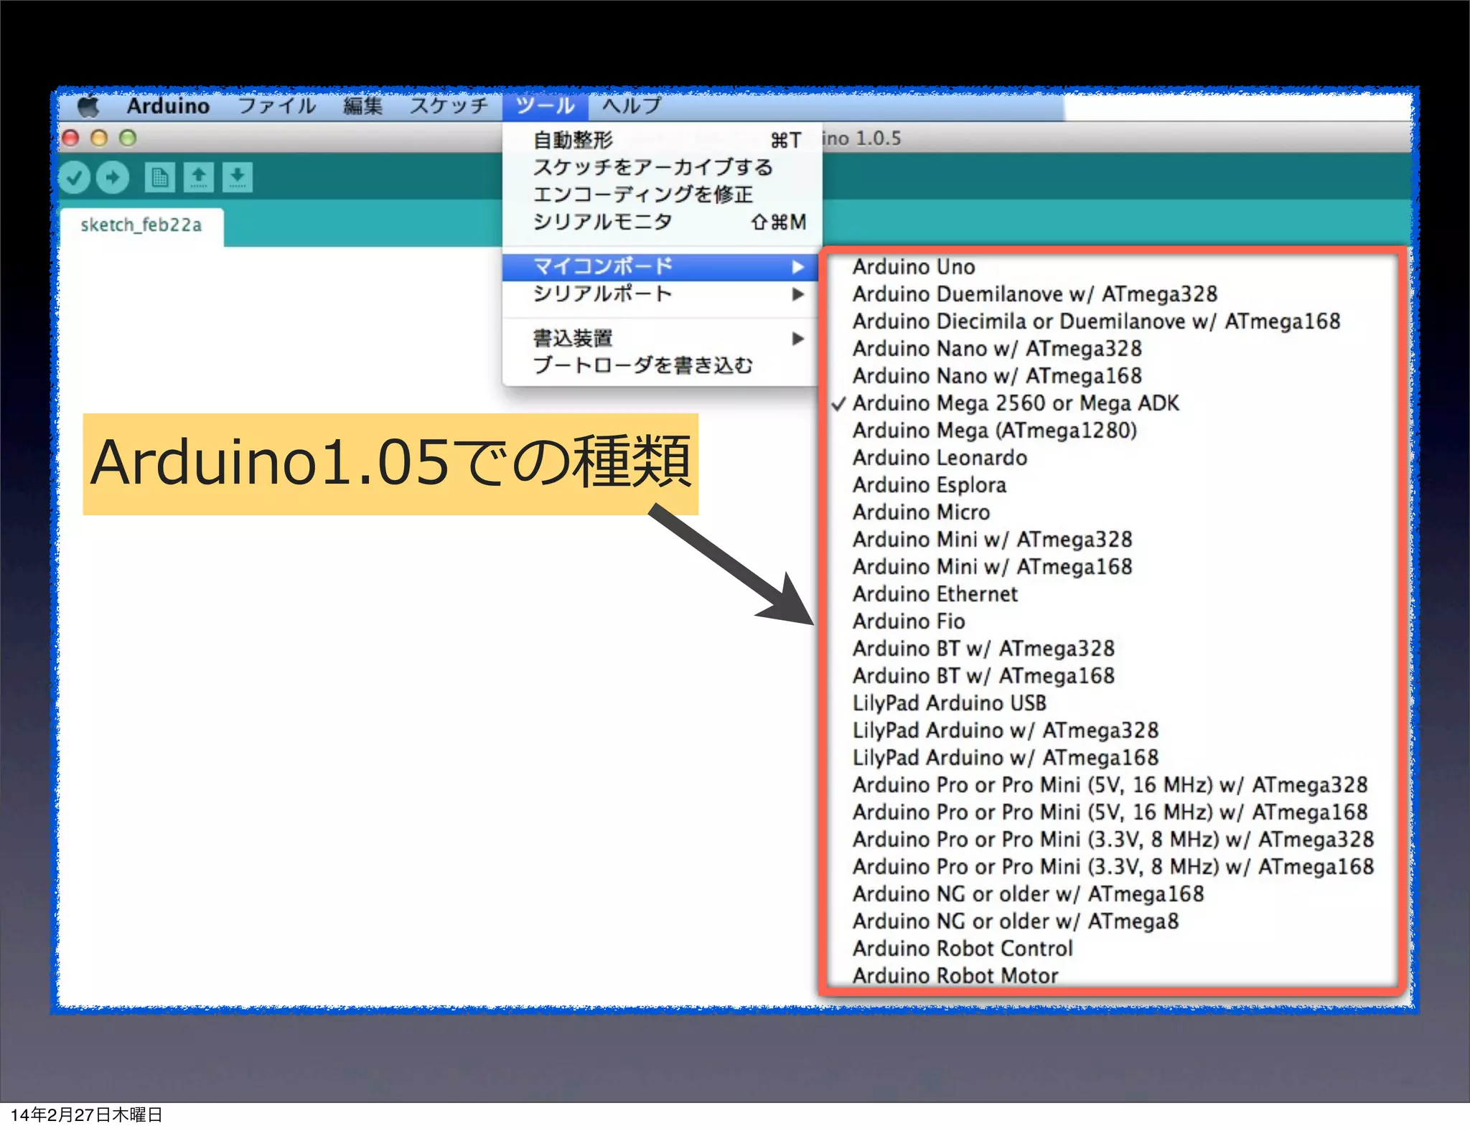This screenshot has width=1470, height=1131.
Task: Expand the マイコンボード submenu
Action: tap(661, 266)
